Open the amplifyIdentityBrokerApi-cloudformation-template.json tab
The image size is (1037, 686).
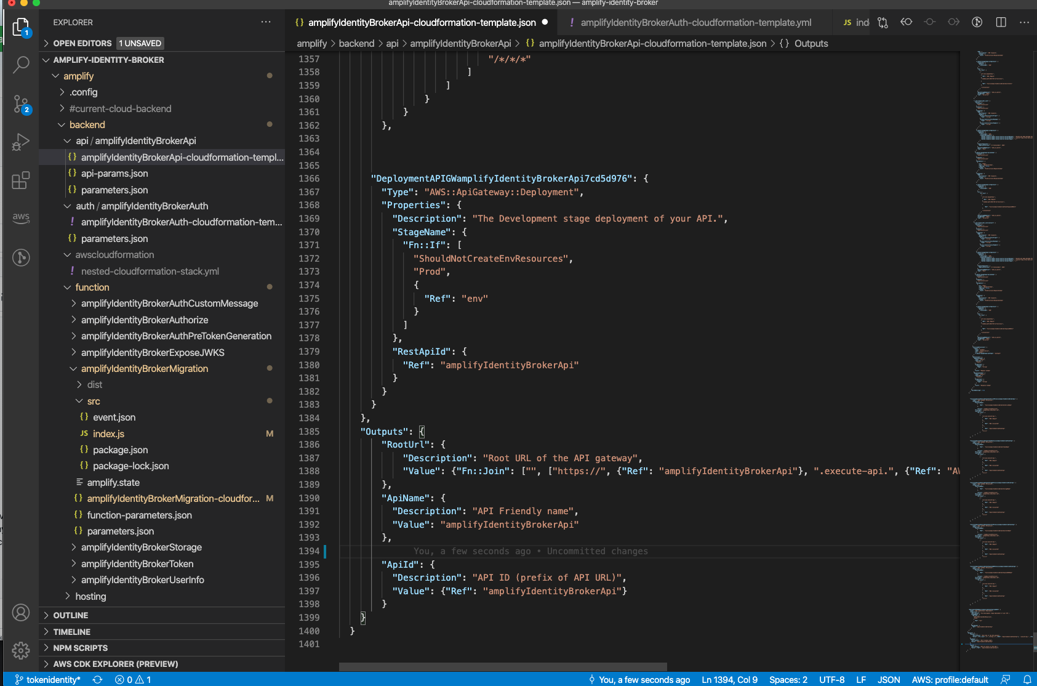[422, 23]
